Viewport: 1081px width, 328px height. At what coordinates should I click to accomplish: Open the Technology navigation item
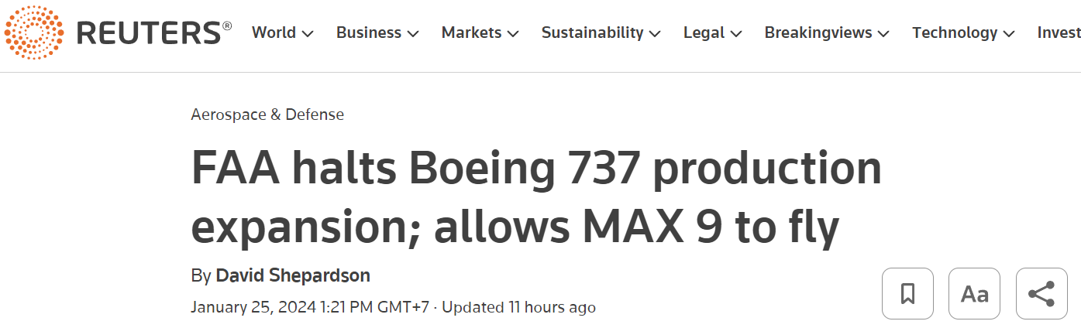tap(955, 32)
